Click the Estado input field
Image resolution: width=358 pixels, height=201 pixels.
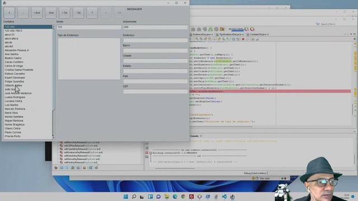click(x=156, y=71)
